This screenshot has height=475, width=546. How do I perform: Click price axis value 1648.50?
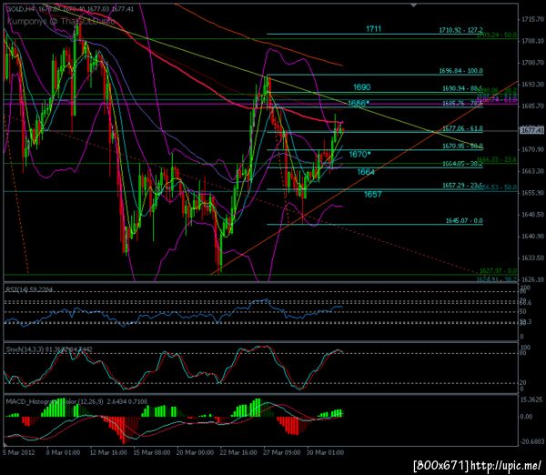point(532,215)
